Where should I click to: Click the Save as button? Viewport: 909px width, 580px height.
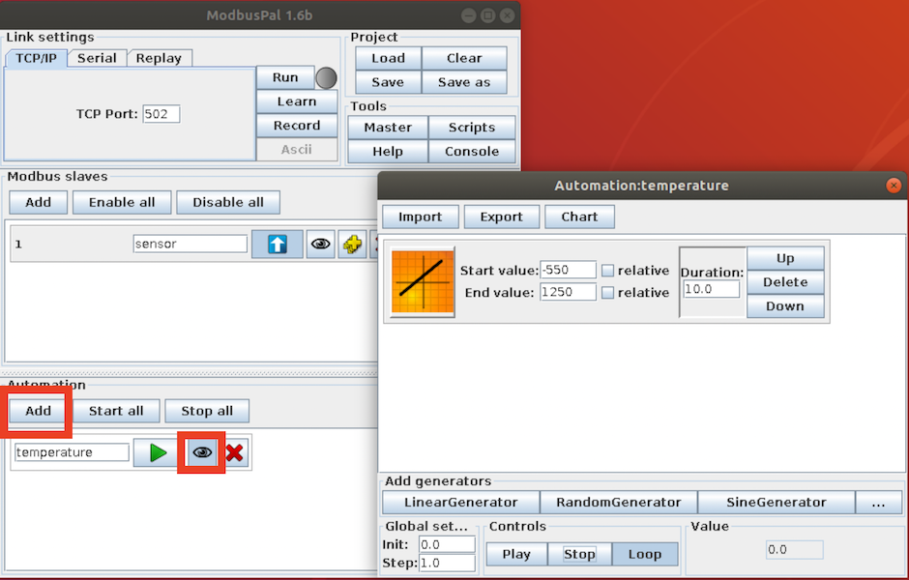coord(464,82)
